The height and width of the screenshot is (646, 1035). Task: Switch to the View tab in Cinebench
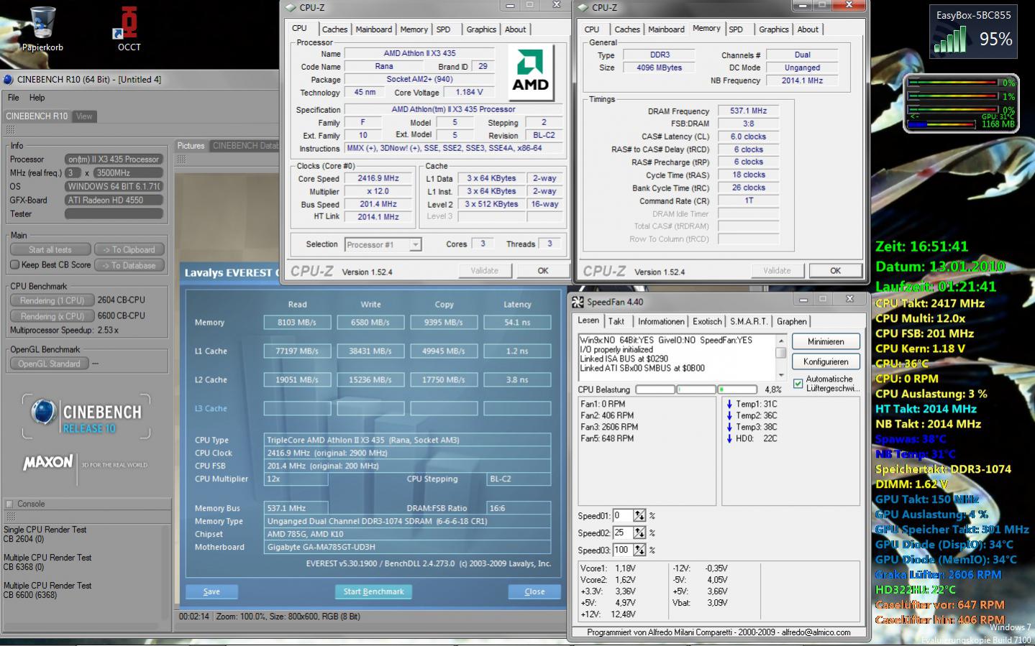pos(84,116)
